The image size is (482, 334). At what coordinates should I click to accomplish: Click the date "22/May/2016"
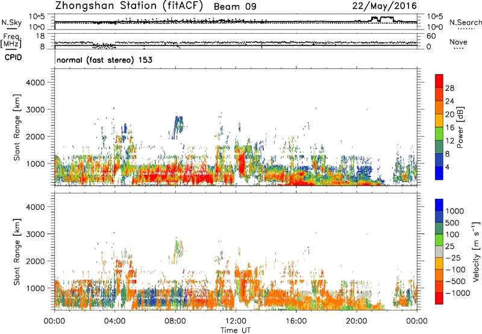384,6
